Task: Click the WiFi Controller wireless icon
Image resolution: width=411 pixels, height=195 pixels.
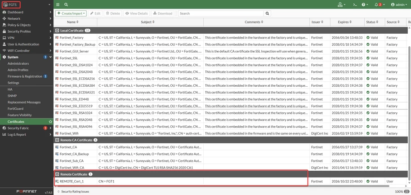Action: tap(4, 51)
